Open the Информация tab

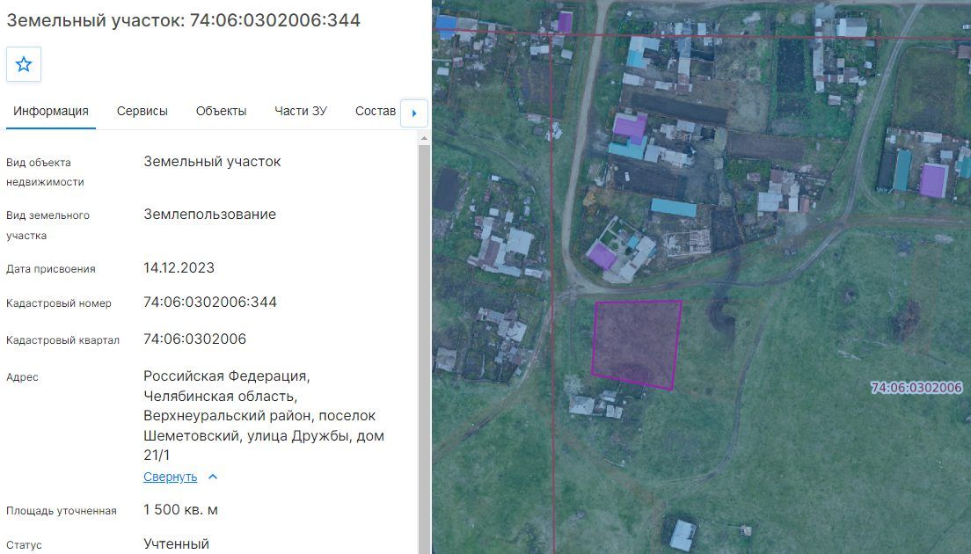point(51,112)
